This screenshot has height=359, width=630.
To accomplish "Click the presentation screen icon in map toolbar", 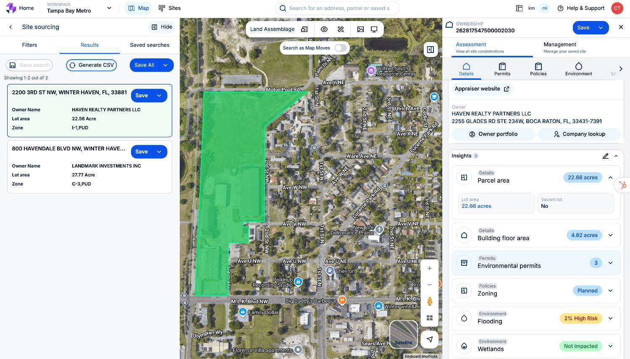I will point(374,29).
